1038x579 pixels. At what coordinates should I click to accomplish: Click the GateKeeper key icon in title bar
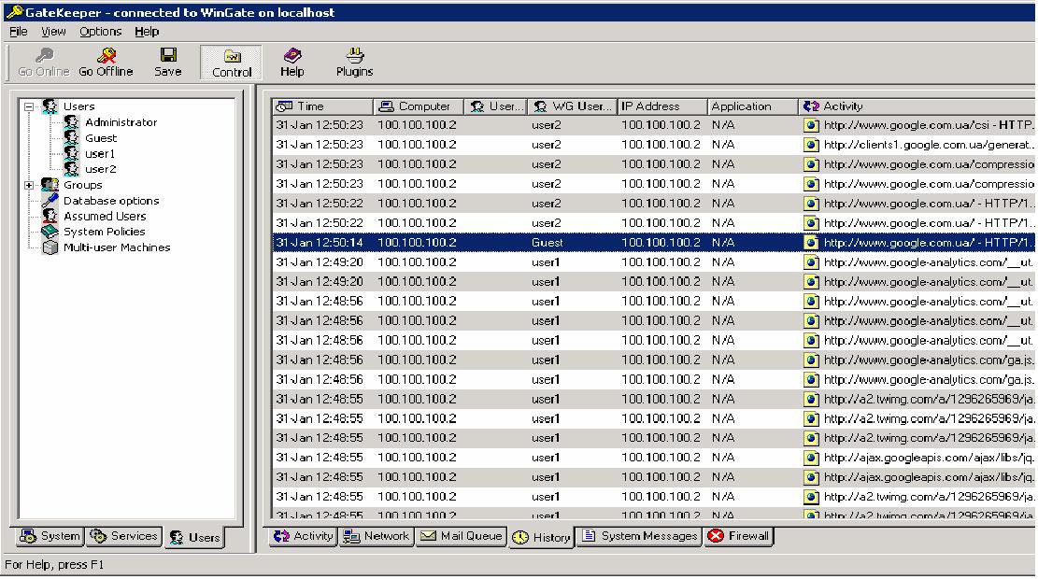point(13,11)
